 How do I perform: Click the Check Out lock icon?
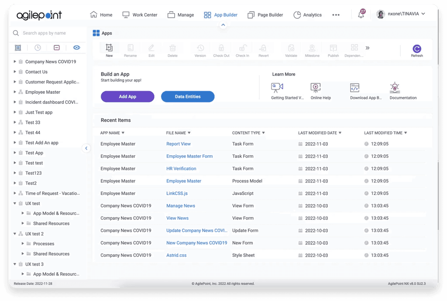(x=221, y=48)
